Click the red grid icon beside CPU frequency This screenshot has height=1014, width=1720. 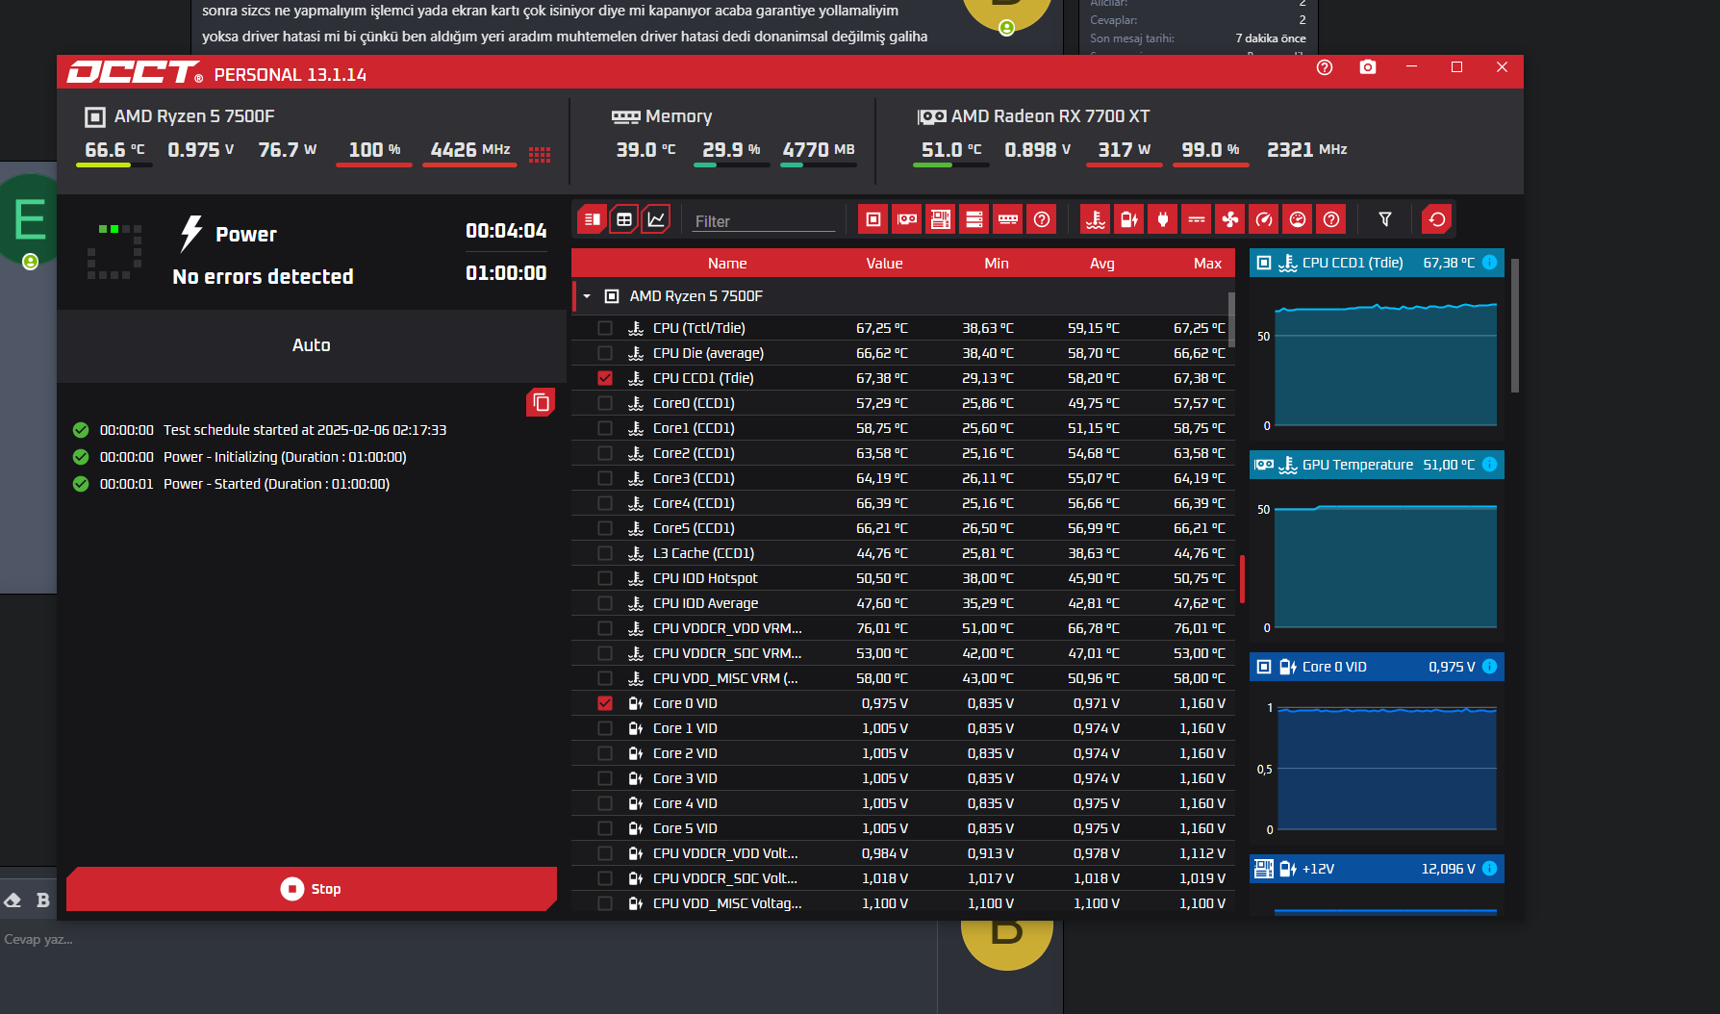540,155
